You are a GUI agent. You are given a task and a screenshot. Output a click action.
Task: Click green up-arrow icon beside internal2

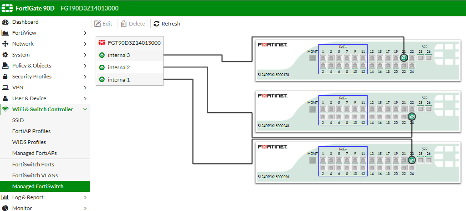pyautogui.click(x=102, y=67)
